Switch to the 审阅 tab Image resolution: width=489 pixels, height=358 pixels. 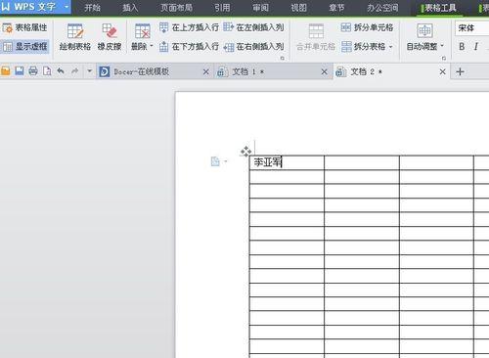tap(260, 8)
